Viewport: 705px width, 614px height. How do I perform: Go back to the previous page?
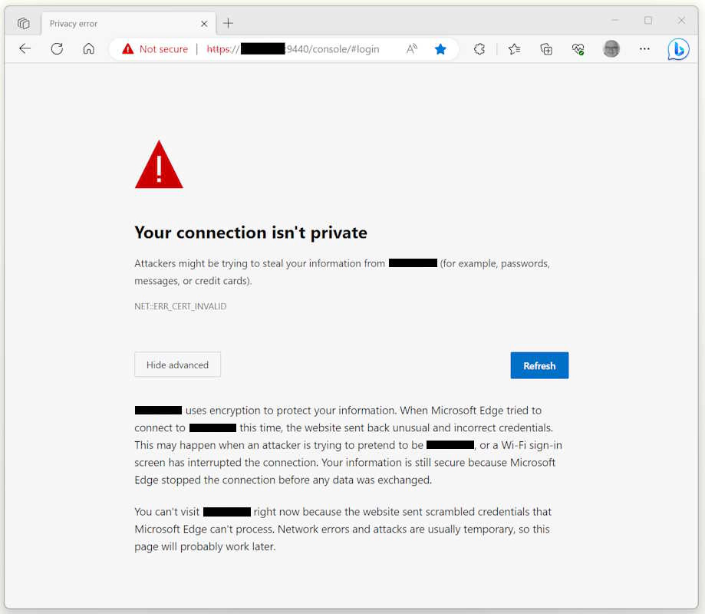pyautogui.click(x=25, y=49)
